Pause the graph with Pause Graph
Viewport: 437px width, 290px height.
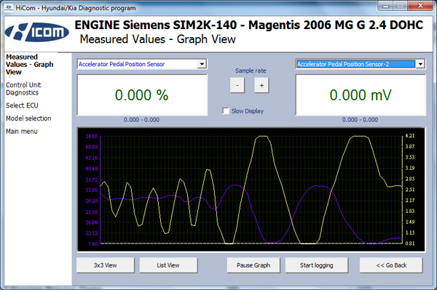[x=253, y=265]
